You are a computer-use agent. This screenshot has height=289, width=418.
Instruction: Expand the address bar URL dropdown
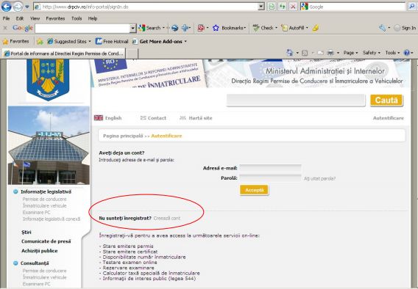click(261, 7)
